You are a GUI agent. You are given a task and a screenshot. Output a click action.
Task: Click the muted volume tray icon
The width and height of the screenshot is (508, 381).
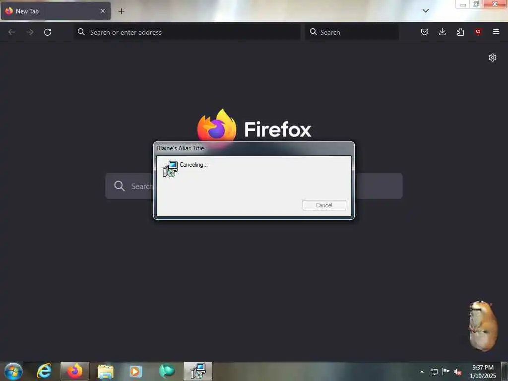(x=458, y=372)
